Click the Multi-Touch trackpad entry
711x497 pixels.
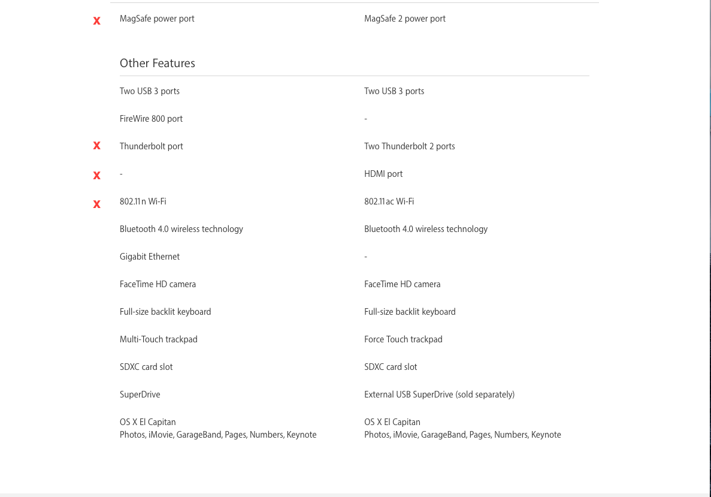tap(159, 339)
